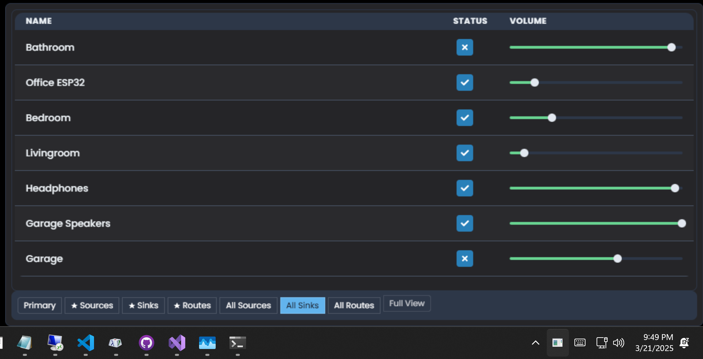Open GitHub Desktop from the taskbar
Viewport: 703px width, 359px height.
[147, 343]
